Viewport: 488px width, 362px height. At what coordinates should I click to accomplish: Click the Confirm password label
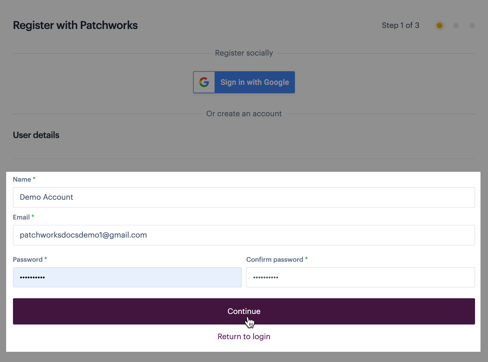click(x=275, y=259)
